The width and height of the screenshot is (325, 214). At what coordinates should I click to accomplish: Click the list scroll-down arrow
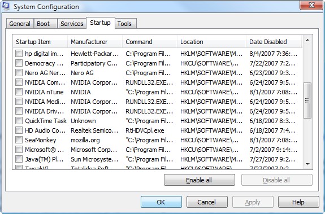[x=307, y=164]
